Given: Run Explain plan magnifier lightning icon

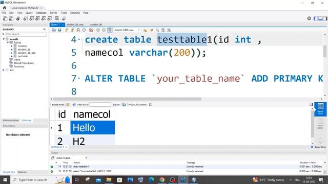Looking at the screenshot, I should (78, 30).
